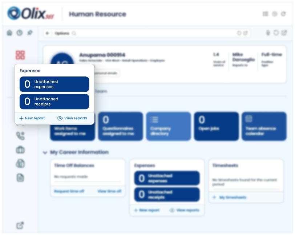The width and height of the screenshot is (295, 235).
Task: Click the back arrow beside Options
Action: pos(47,33)
